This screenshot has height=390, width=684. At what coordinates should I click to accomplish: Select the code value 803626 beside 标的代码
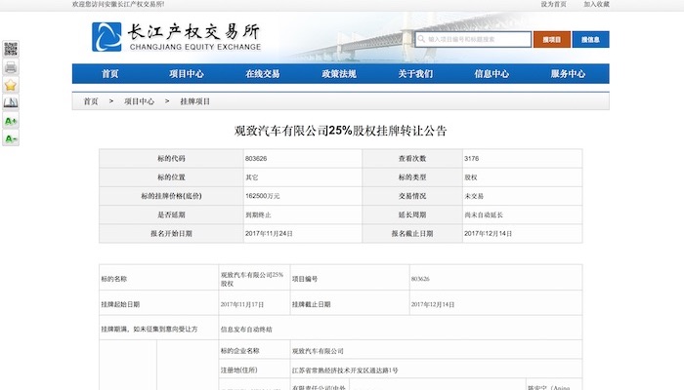tap(256, 158)
